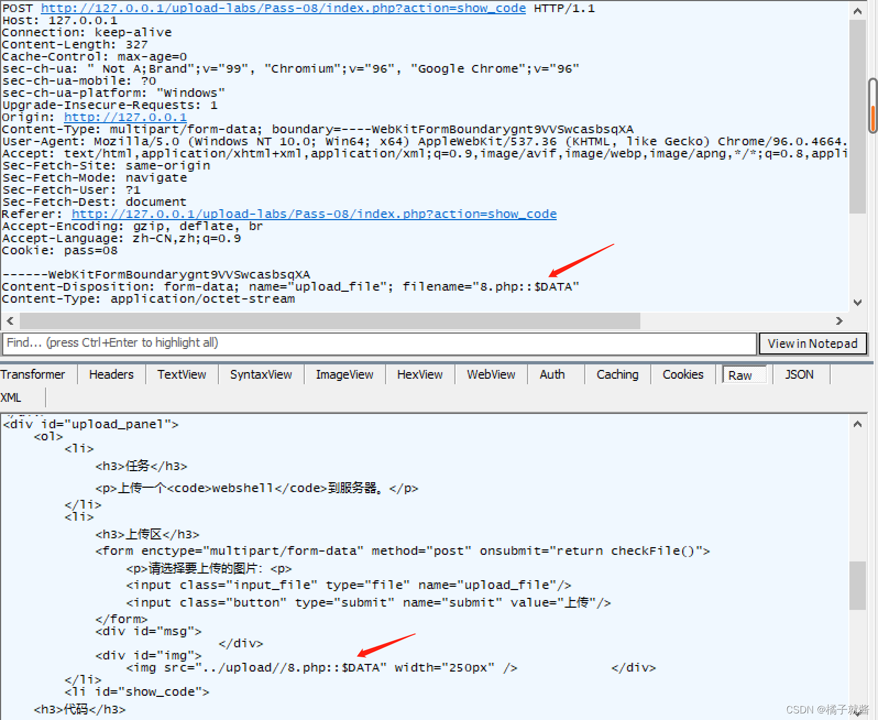This screenshot has width=878, height=720.
Task: Click request pane scroll right arrow
Action: point(839,321)
